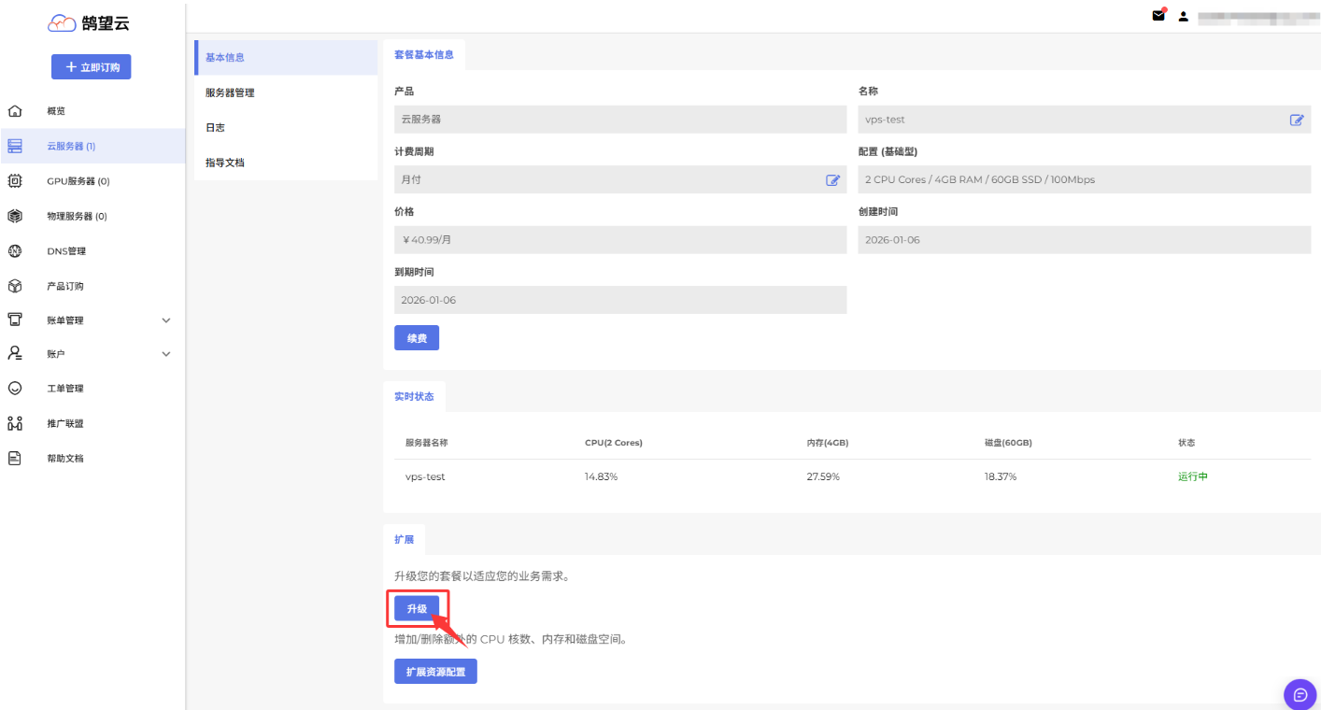The width and height of the screenshot is (1321, 710).
Task: Click the 工单管理 smiley icon
Action: (x=15, y=389)
